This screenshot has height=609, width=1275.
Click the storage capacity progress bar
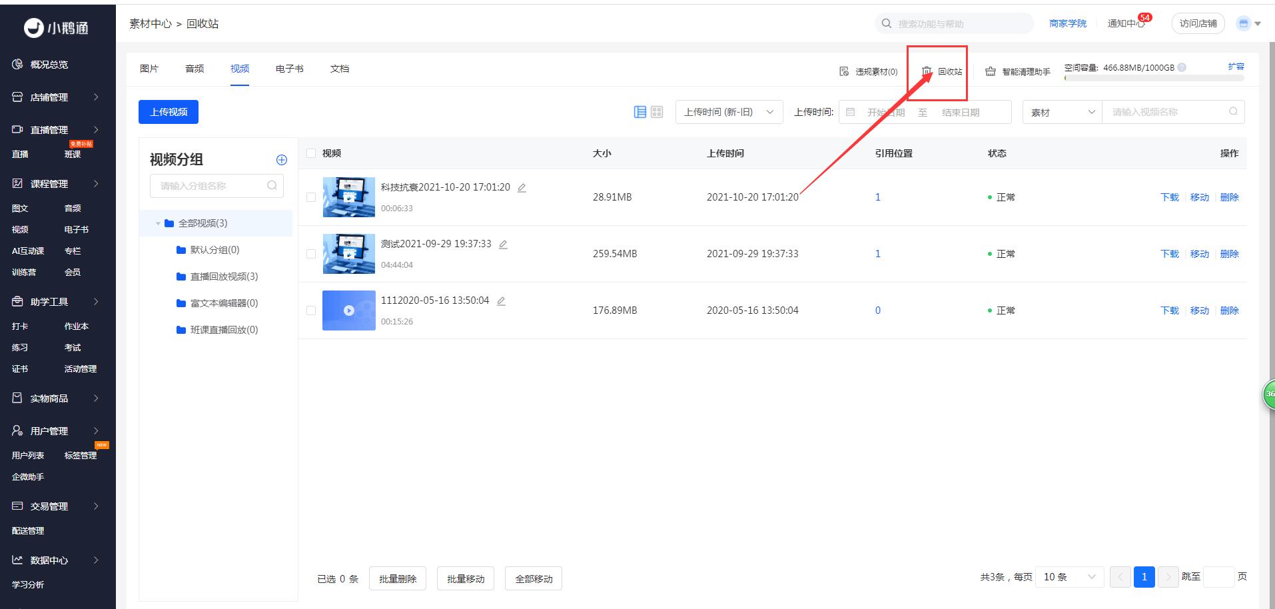(1154, 79)
